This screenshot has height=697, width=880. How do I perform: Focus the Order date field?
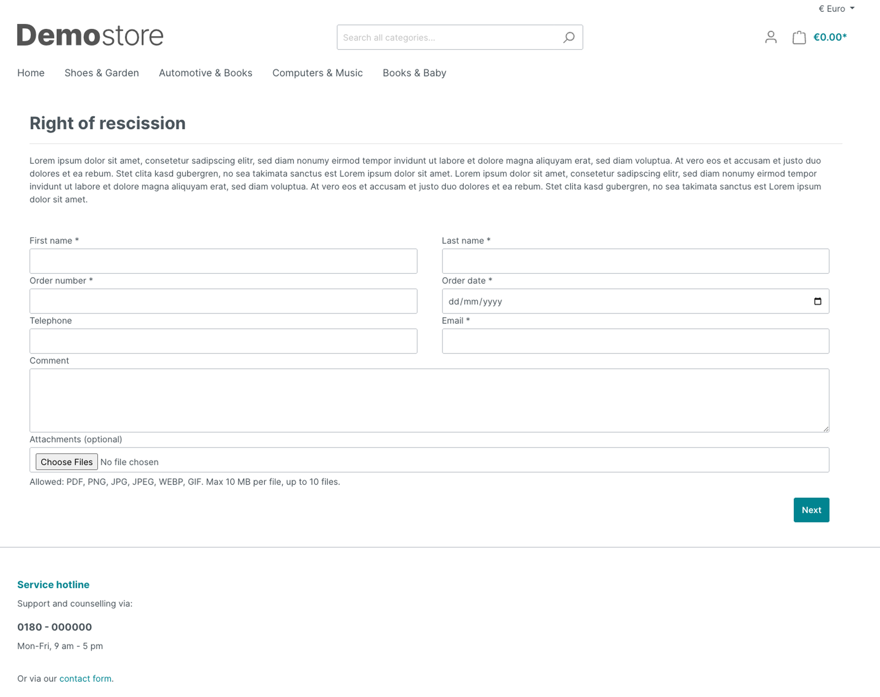tap(635, 301)
